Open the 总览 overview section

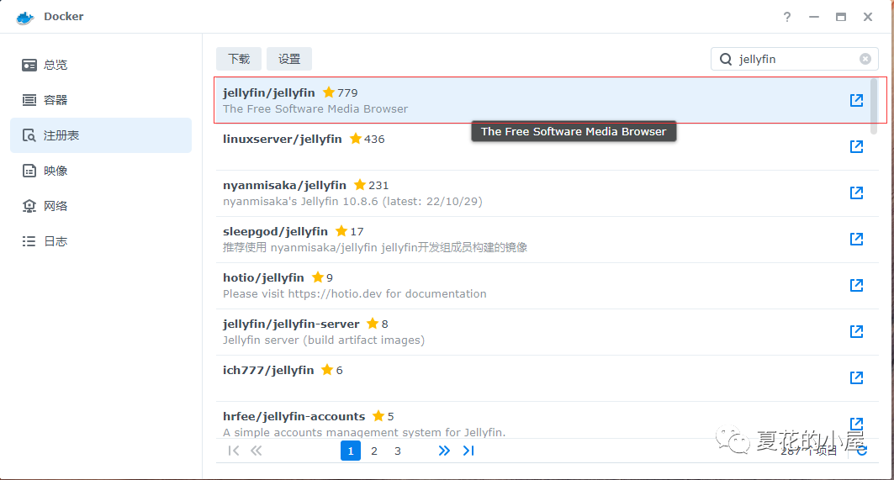tap(56, 65)
